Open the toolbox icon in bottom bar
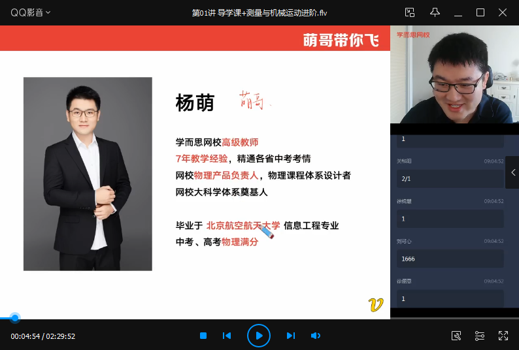Image resolution: width=519 pixels, height=350 pixels. point(456,336)
